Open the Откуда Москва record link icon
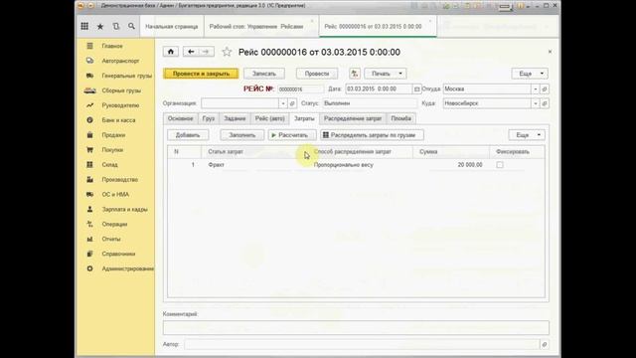This screenshot has width=636, height=358. tap(545, 89)
